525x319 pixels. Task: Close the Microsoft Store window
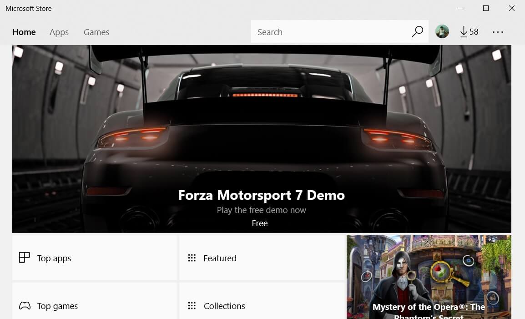(512, 8)
